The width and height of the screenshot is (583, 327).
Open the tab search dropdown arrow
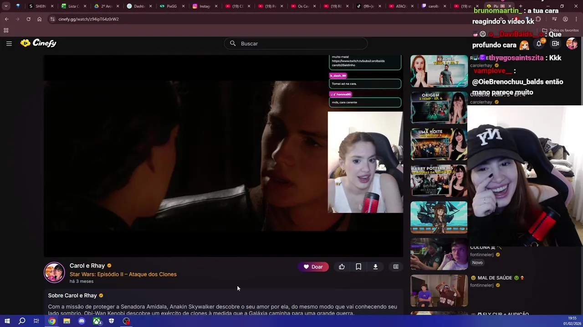[6, 6]
